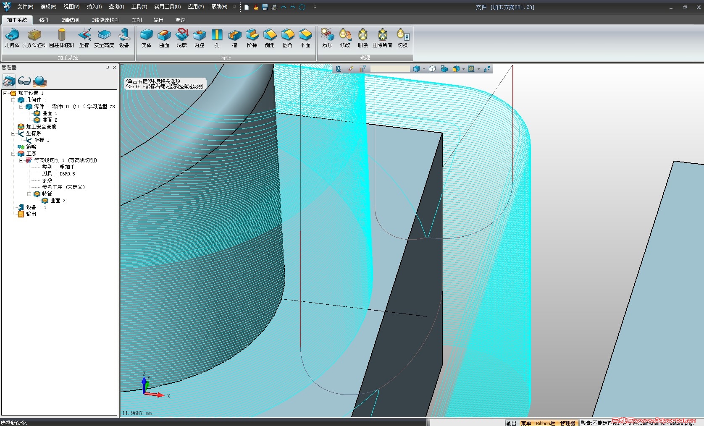Open the 文件(F) menu
This screenshot has height=426, width=704.
coord(25,7)
